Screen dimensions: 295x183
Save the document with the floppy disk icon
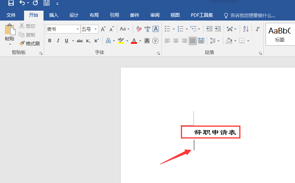11,3
